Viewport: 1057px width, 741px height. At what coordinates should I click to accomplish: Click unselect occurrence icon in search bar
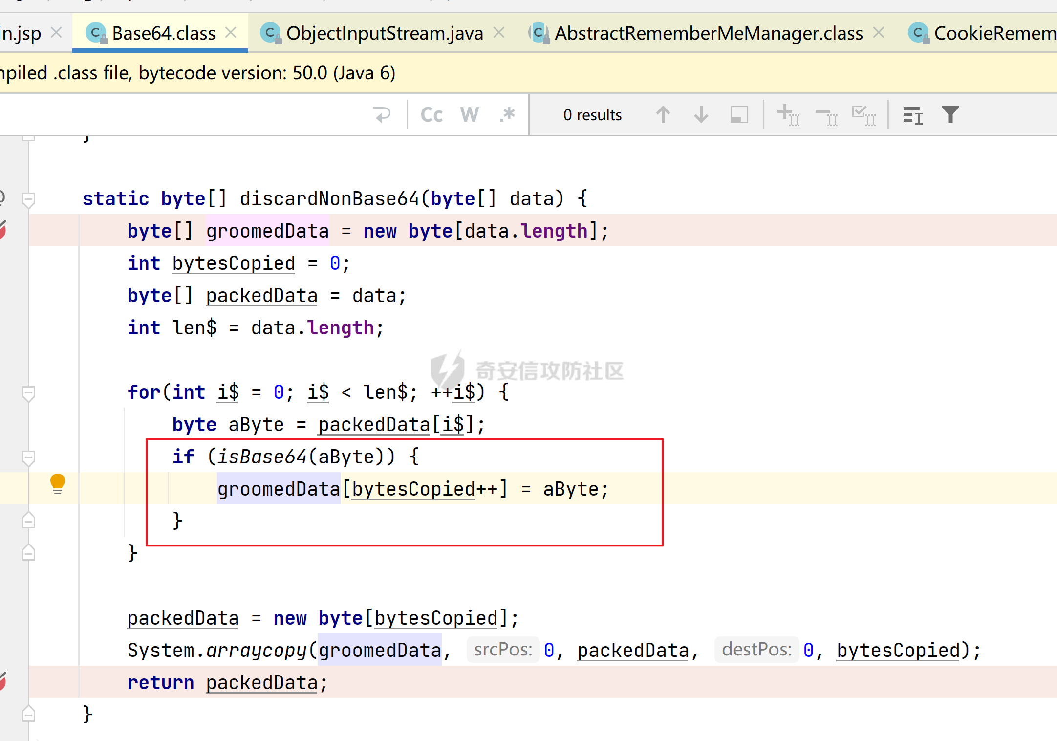(x=826, y=115)
